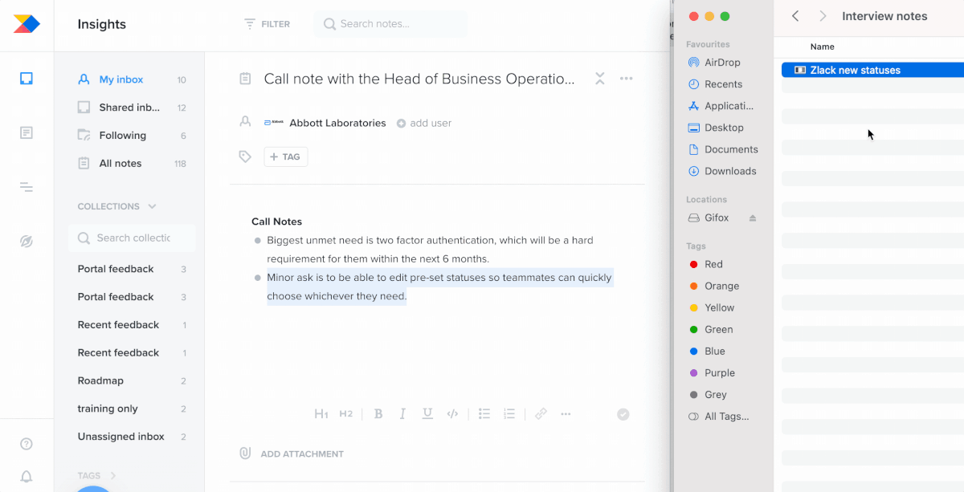Toggle underline formatting
The width and height of the screenshot is (964, 492).
pyautogui.click(x=427, y=414)
